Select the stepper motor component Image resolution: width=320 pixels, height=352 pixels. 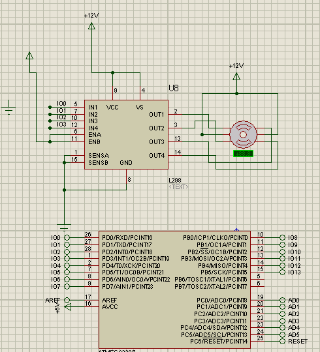click(x=243, y=135)
